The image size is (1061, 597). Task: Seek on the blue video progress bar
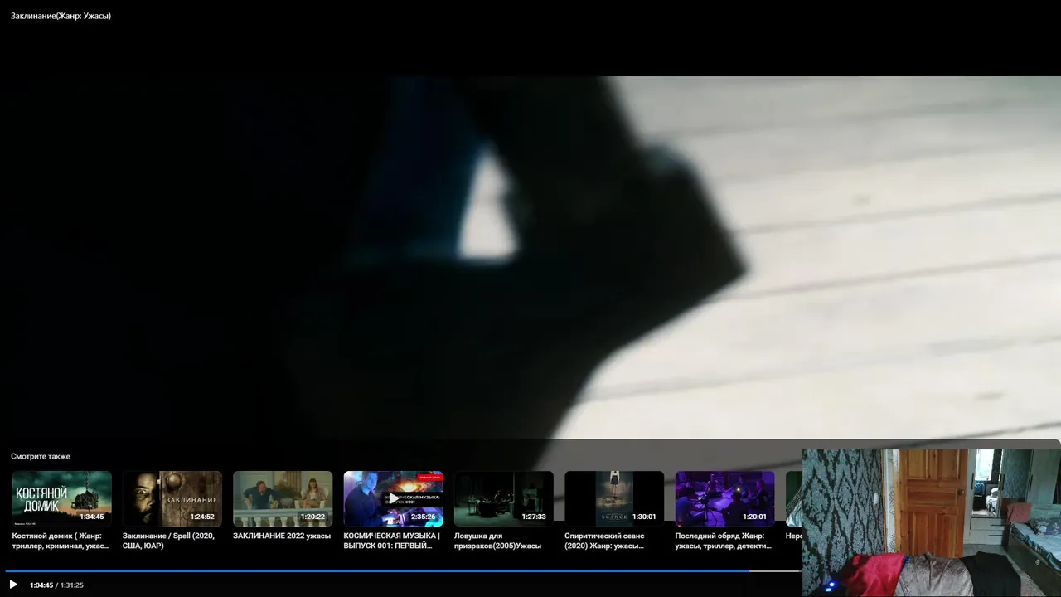pos(404,571)
